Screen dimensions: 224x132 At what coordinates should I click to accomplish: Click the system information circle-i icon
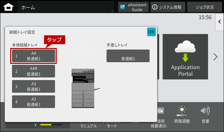[155, 7]
